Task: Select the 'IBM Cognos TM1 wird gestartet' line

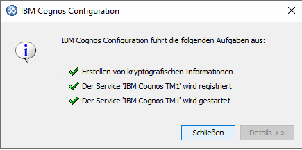Action: 156,101
